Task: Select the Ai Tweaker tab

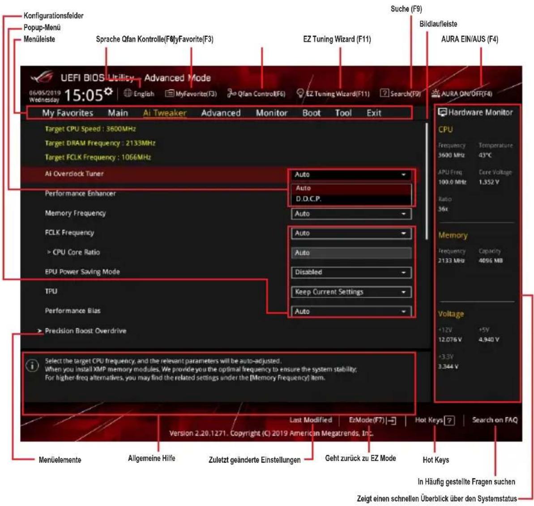Action: (164, 113)
